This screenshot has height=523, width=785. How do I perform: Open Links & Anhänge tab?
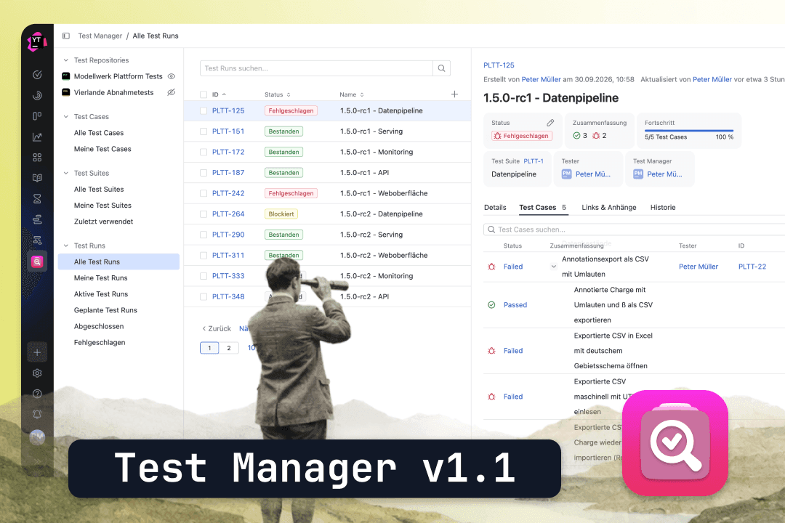[609, 207]
